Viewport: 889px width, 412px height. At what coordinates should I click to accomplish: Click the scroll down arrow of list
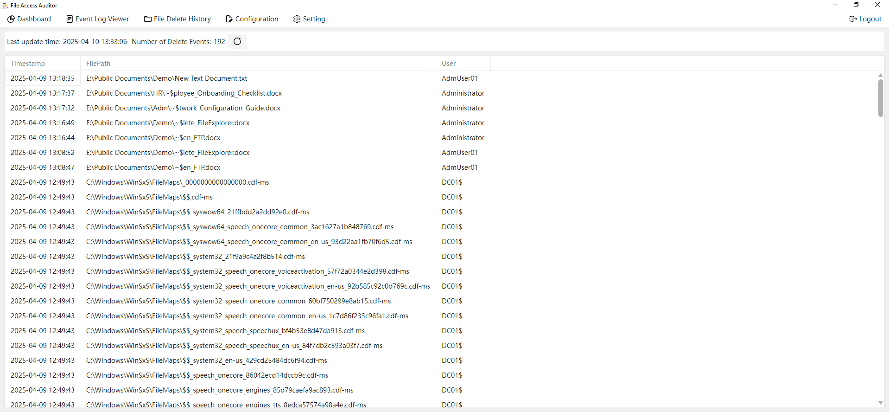(x=880, y=403)
